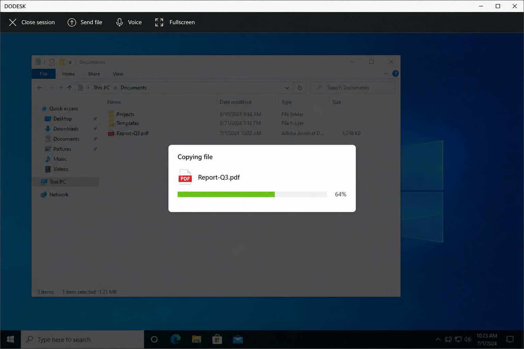524x349 pixels.
Task: Expand address bar history dropdown
Action: (x=287, y=88)
